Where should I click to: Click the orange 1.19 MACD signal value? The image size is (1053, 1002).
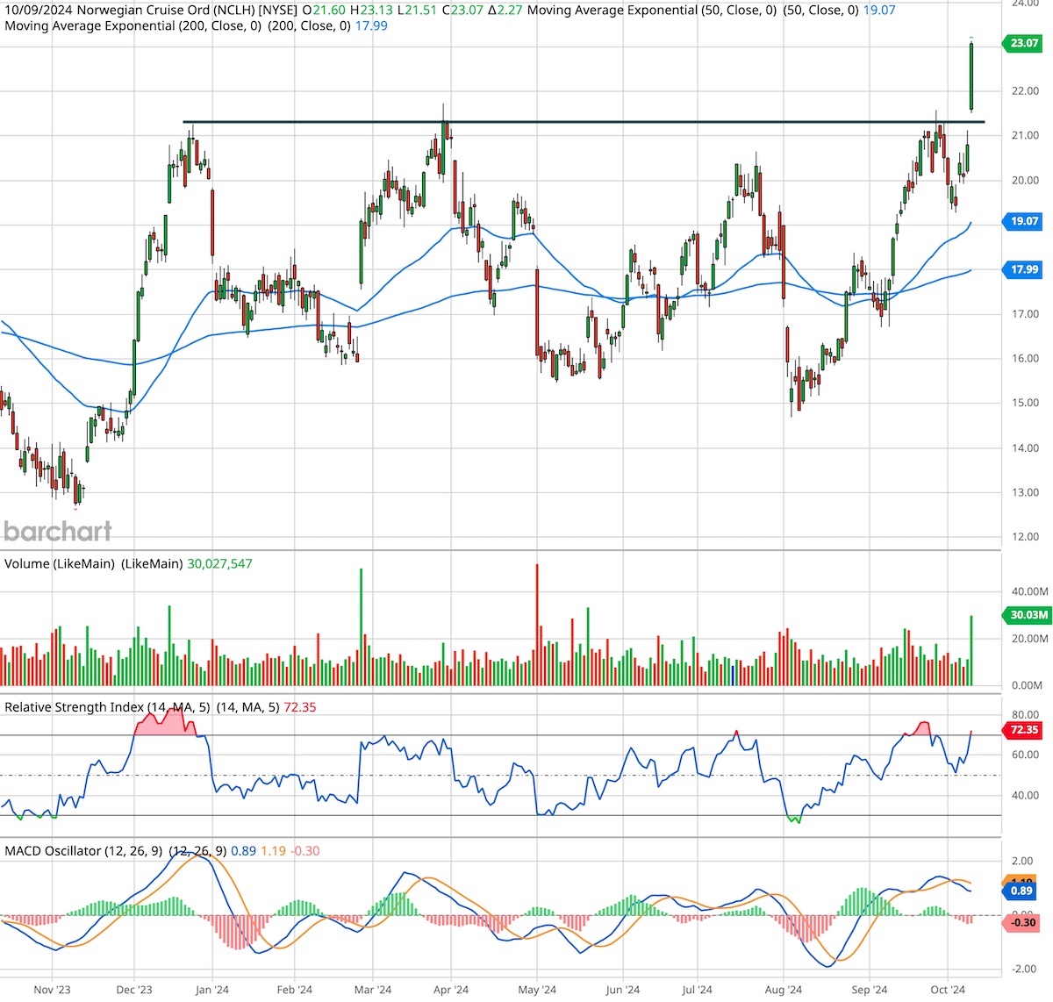pyautogui.click(x=272, y=850)
